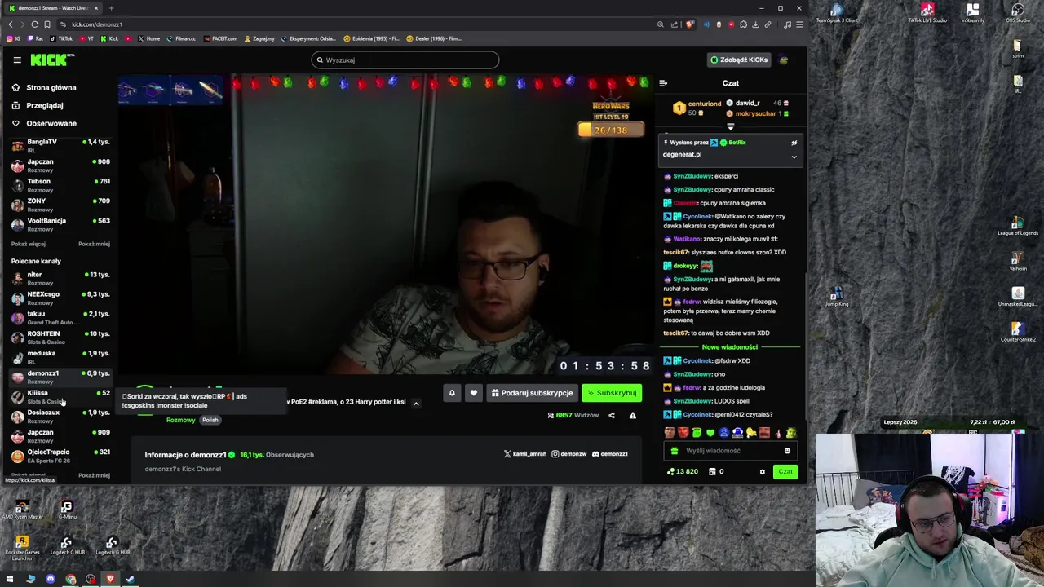Image resolution: width=1044 pixels, height=587 pixels.
Task: Open the Tubson followed channel
Action: (x=60, y=184)
